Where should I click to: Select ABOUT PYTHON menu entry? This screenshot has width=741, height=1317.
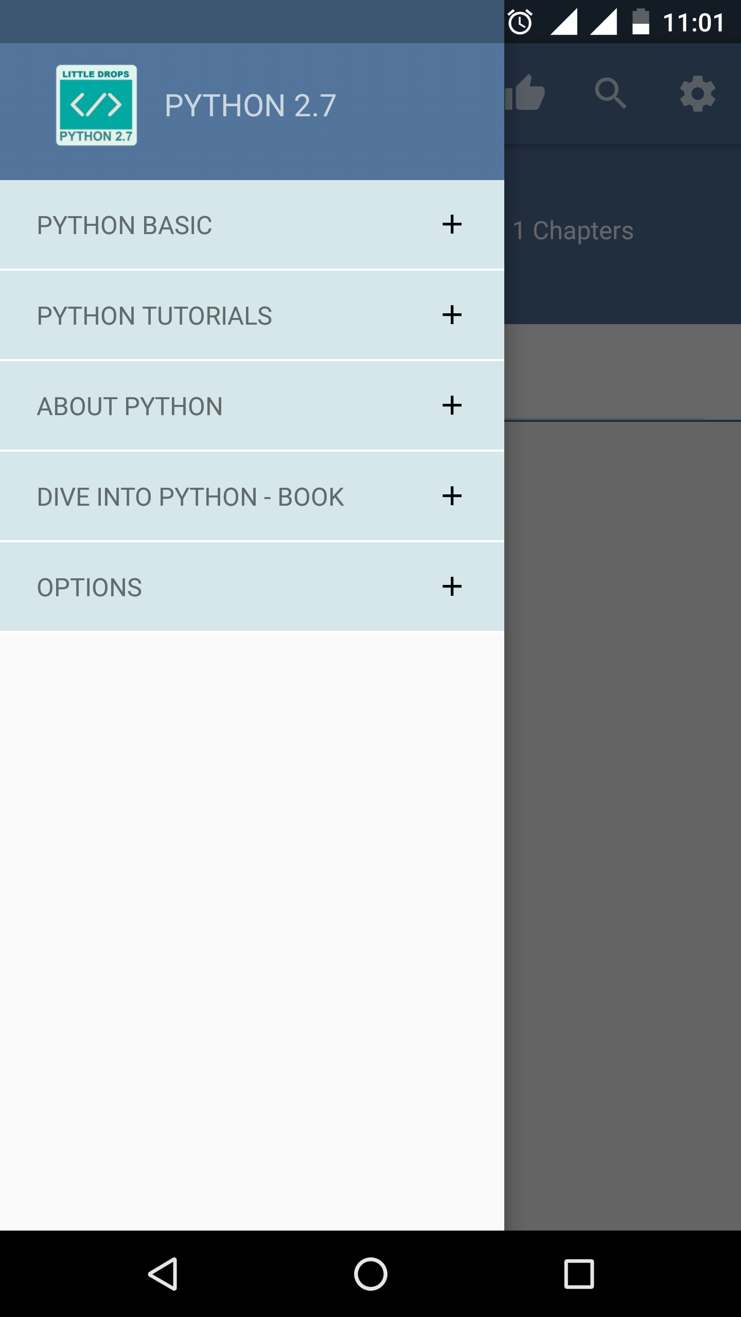(x=252, y=406)
